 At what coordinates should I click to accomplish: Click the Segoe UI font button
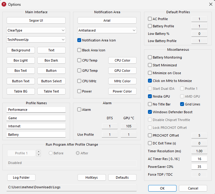36,20
